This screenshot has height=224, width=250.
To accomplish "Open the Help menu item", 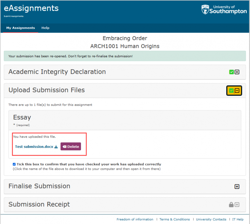I will click(x=45, y=28).
